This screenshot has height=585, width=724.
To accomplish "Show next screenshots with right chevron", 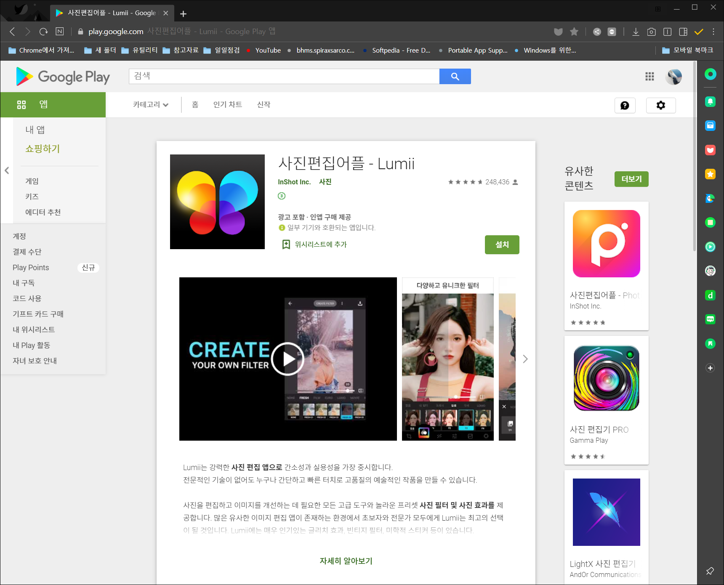I will (525, 359).
